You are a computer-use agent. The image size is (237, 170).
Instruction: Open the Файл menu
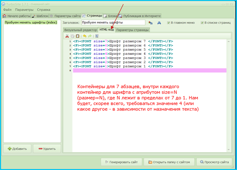7,10
